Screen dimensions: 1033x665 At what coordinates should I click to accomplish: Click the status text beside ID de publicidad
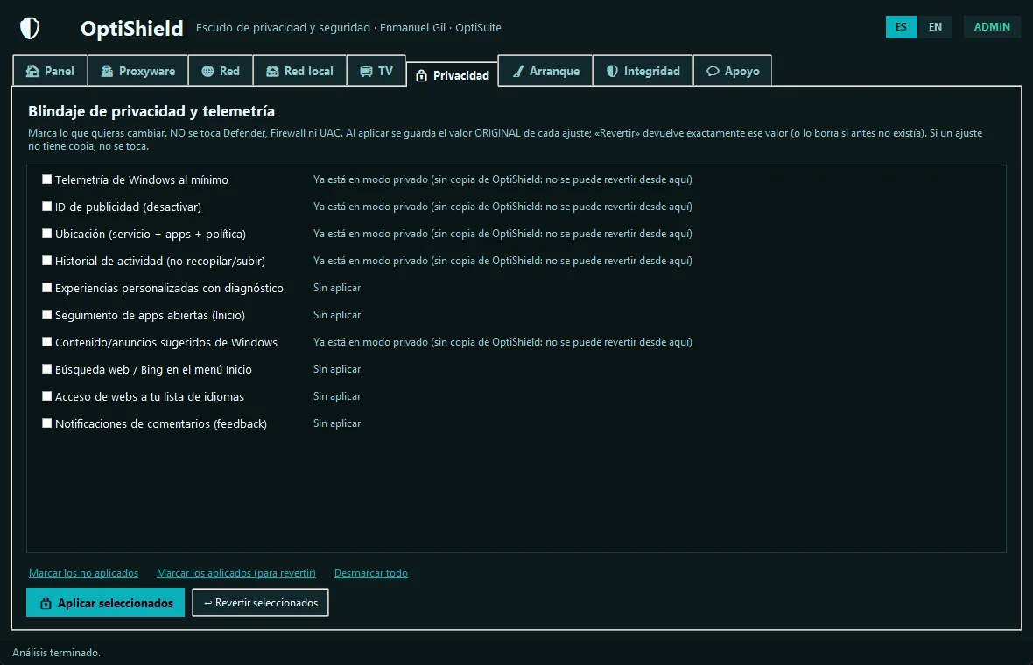click(x=502, y=206)
